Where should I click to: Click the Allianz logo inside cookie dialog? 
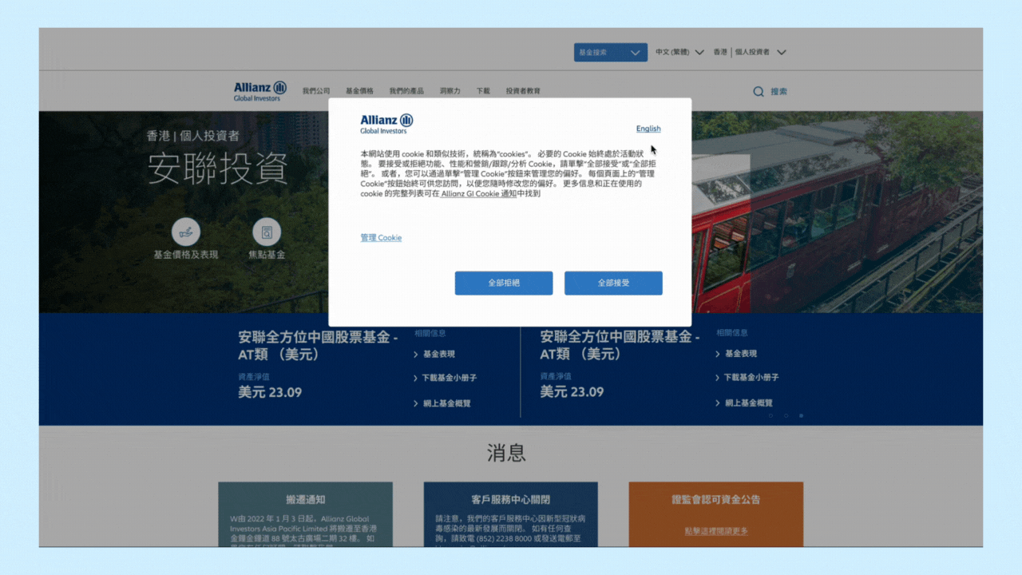[x=386, y=123]
